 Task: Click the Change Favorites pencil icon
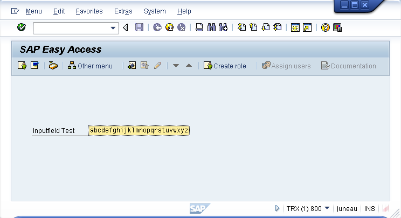[x=157, y=66]
